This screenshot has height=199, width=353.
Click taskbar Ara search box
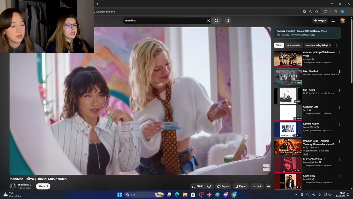[145, 195]
